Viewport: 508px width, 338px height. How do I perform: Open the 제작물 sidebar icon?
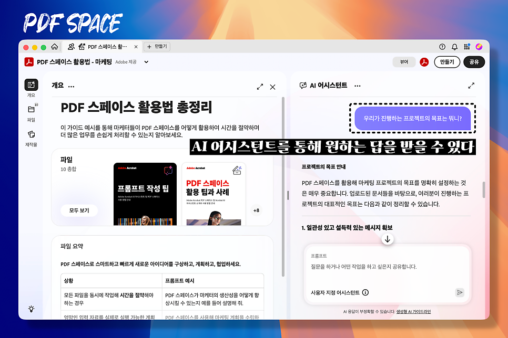click(31, 134)
